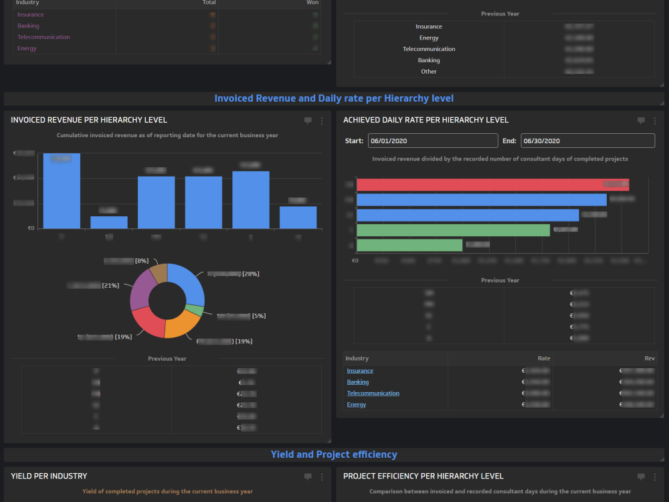
Task: Collapse the Yield and Project efficiency section header
Action: tap(334, 454)
